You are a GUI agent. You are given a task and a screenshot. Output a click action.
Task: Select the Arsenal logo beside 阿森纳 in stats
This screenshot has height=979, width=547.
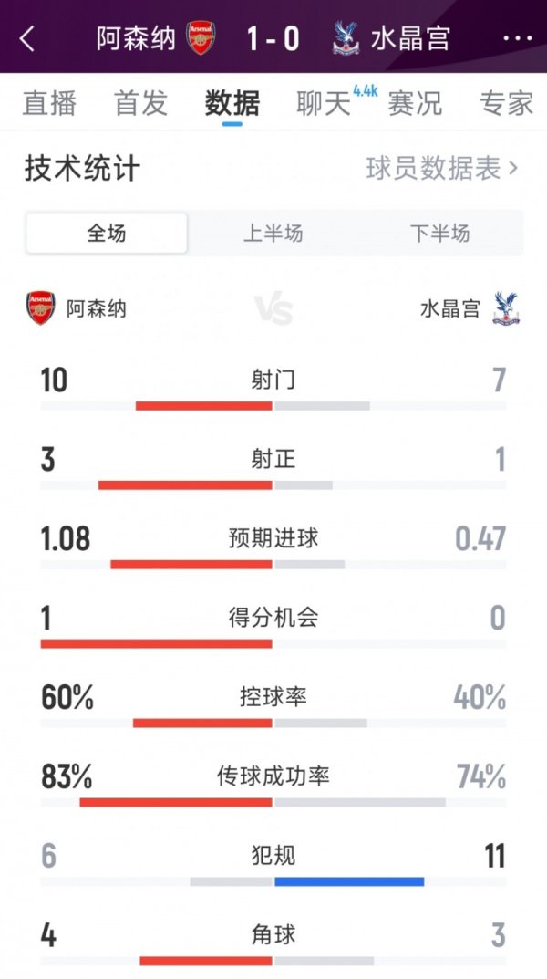38,308
